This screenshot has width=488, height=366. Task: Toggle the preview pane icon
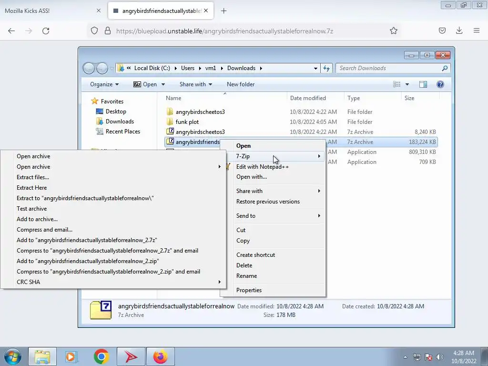[x=423, y=84]
